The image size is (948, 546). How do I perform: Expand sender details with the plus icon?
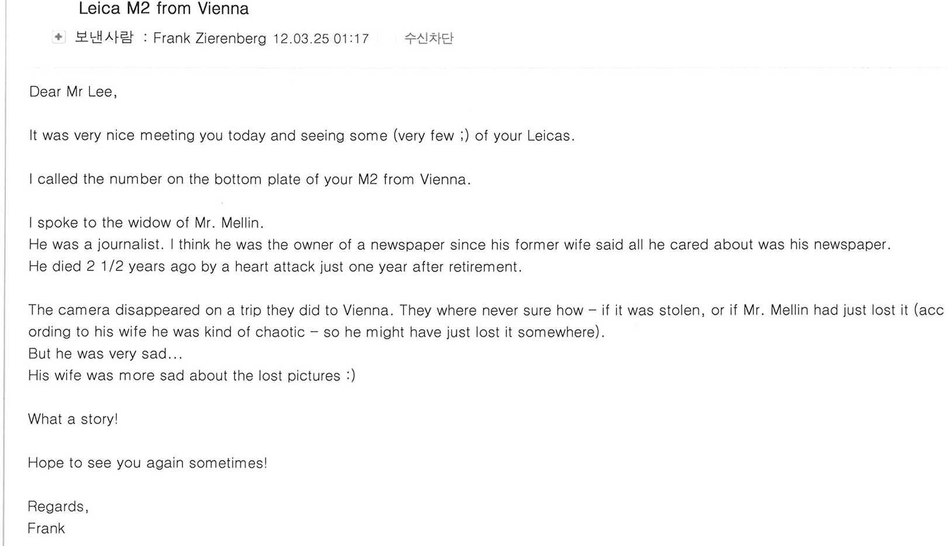point(58,37)
